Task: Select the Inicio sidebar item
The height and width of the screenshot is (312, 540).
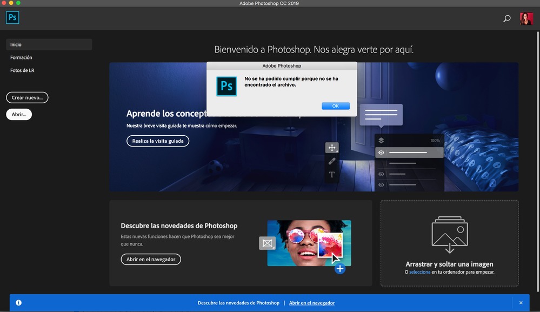Action: click(x=49, y=44)
